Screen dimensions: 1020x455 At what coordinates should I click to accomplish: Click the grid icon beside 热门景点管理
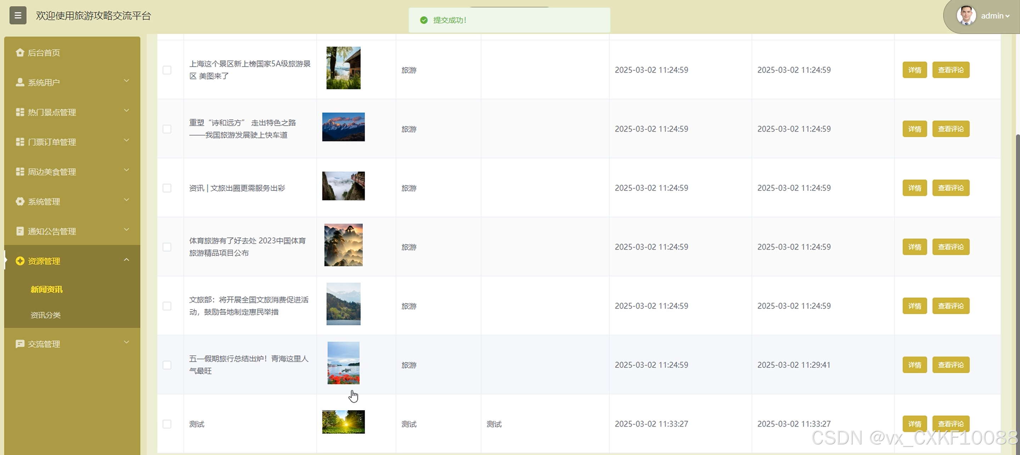(20, 112)
